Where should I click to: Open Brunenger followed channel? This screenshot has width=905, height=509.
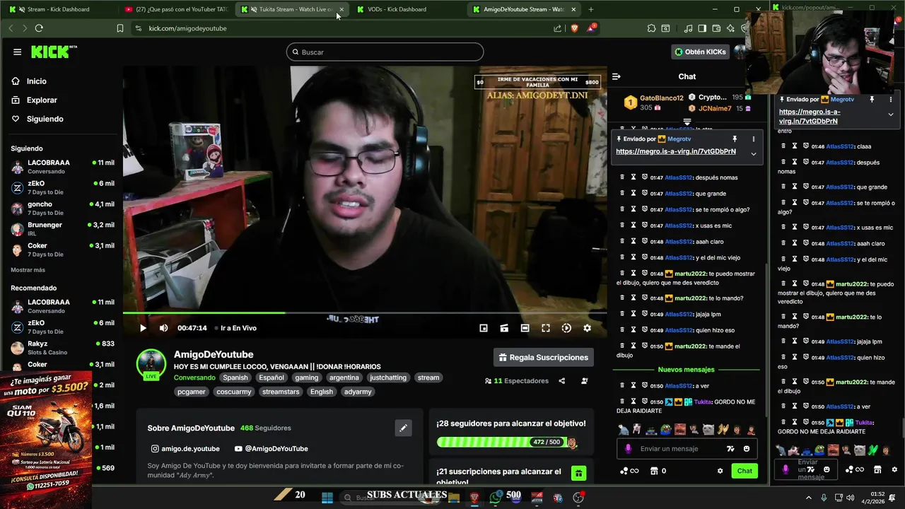point(62,229)
